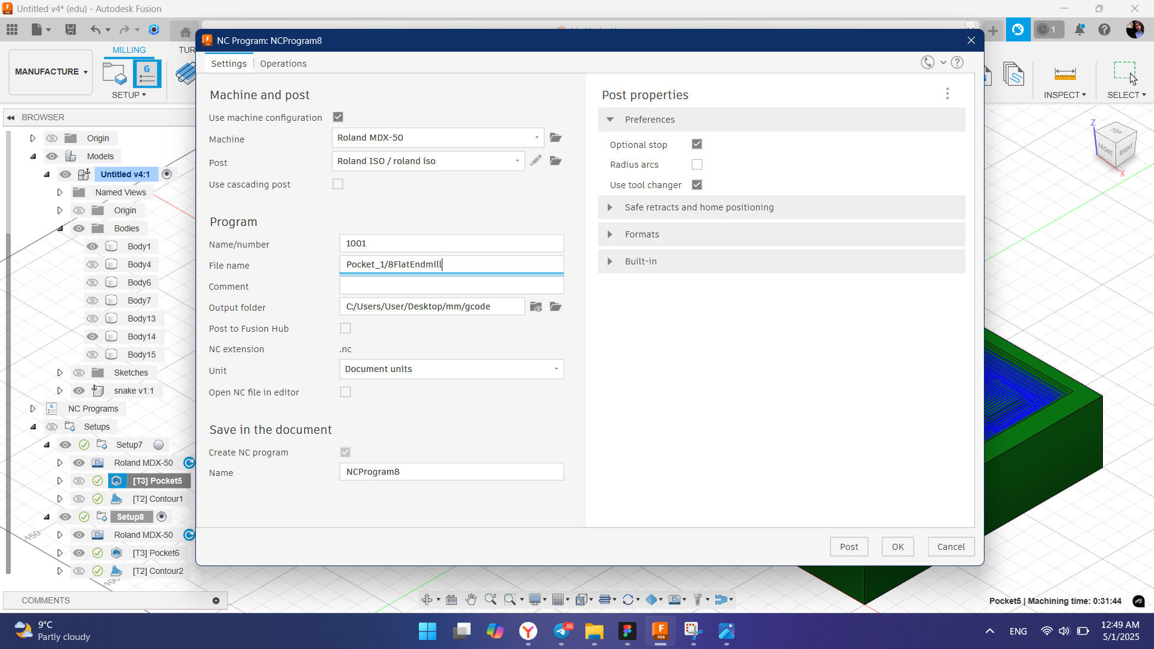Screen dimensions: 1154x649
Task: Open the notifications bell
Action: 1079,29
